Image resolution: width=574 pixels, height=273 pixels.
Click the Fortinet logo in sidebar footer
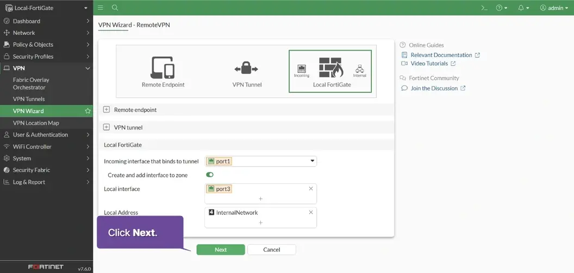click(x=46, y=266)
